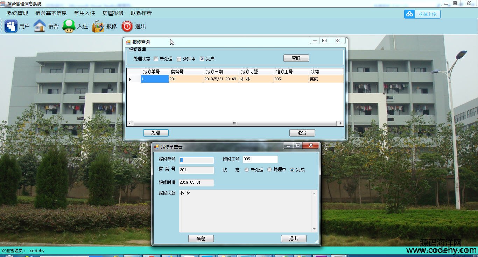Open the 房屋报修 menu

pos(113,13)
